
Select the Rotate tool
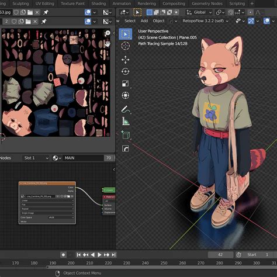[x=126, y=71]
